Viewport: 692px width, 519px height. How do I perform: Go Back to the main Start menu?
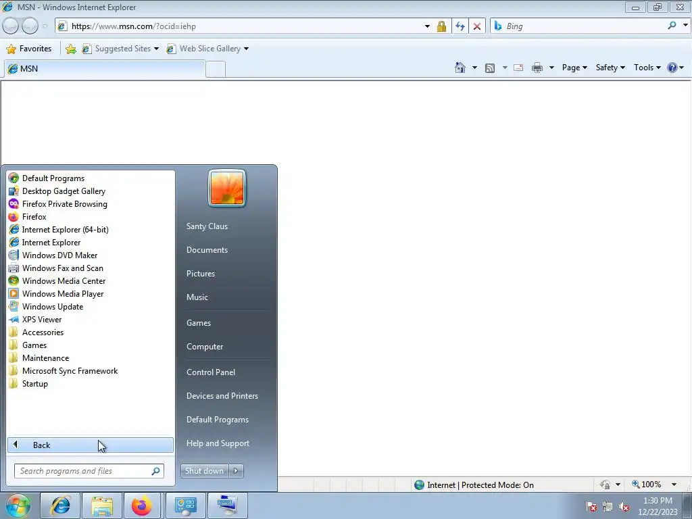tap(91, 445)
